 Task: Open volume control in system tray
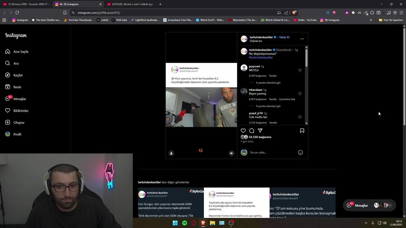click(x=385, y=223)
